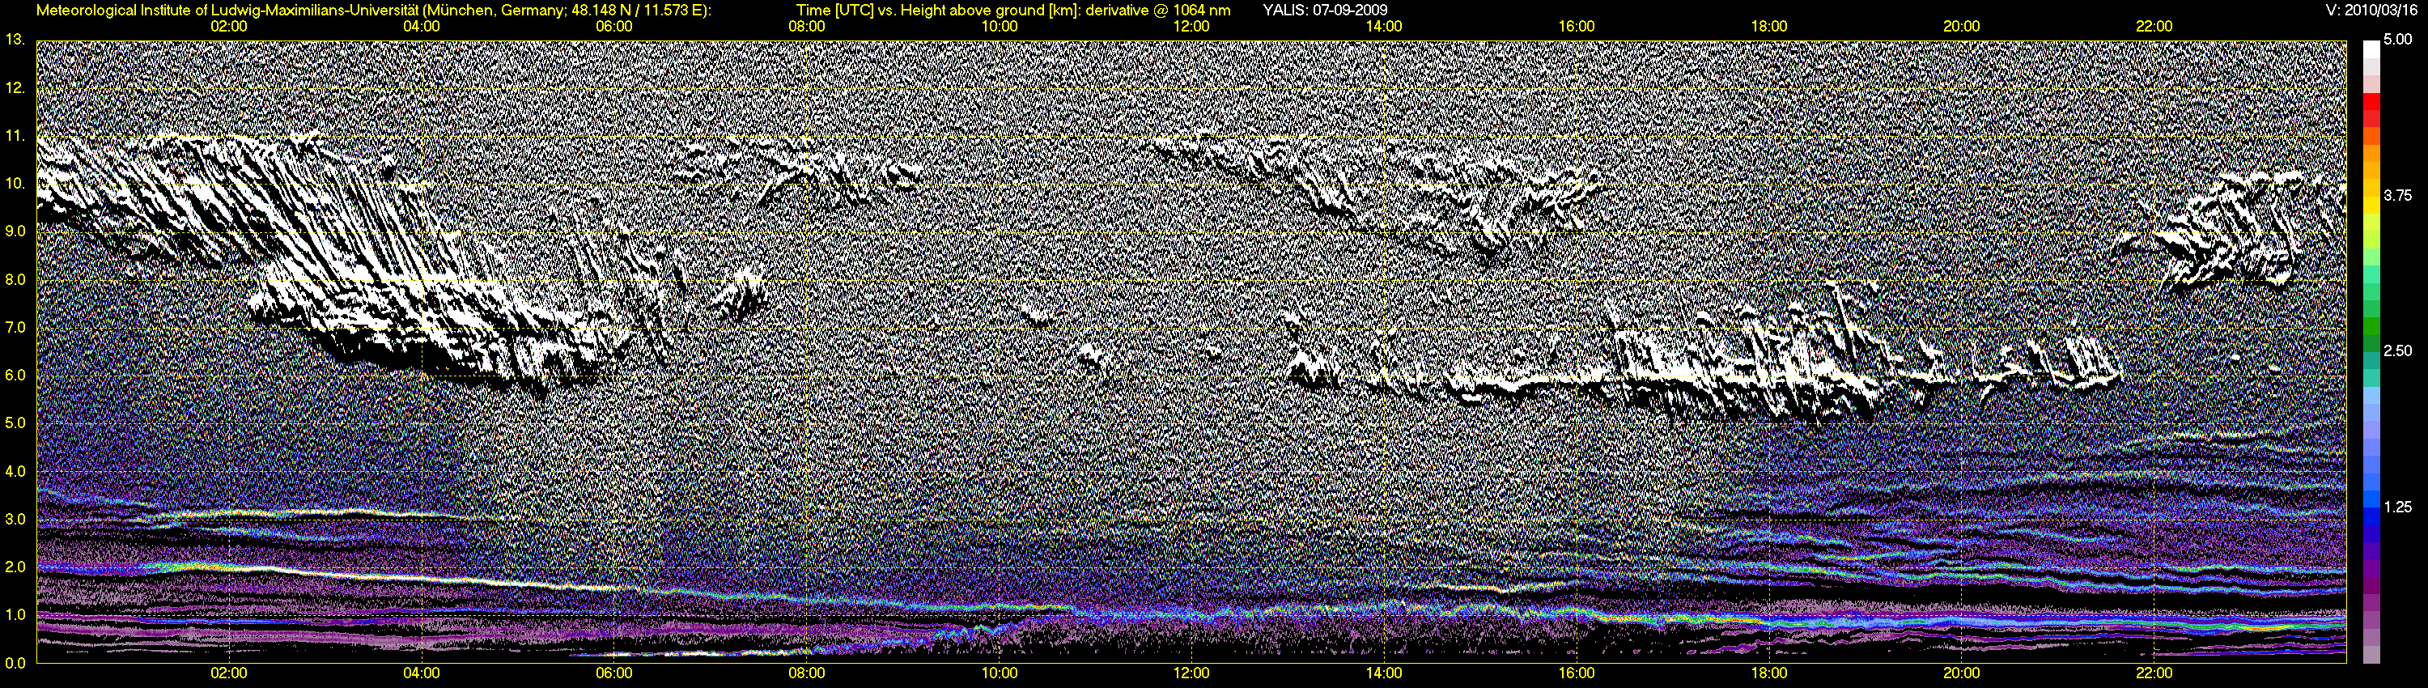
Task: Click the 22:00 label on the bottom time axis
Action: click(x=2154, y=674)
